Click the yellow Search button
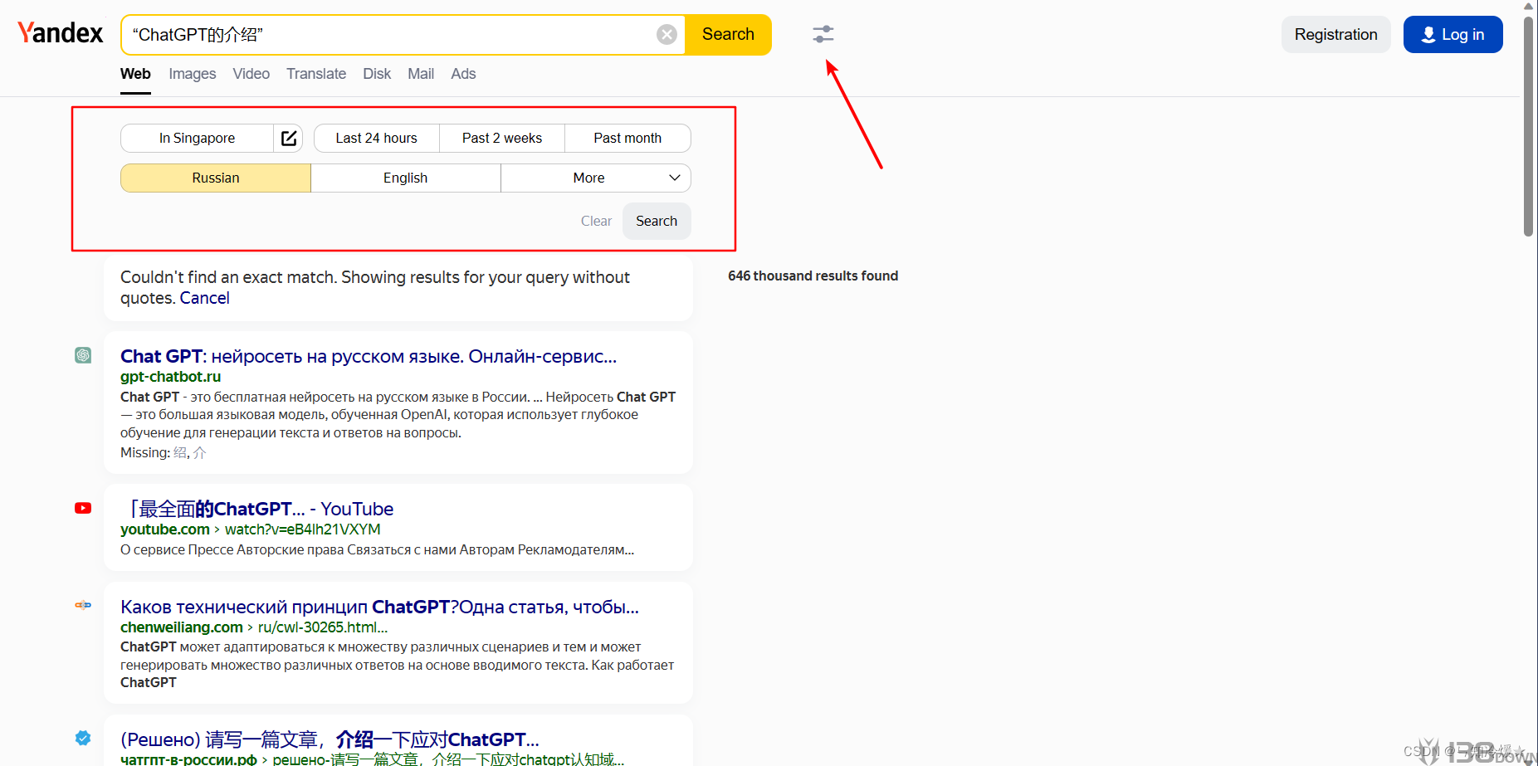This screenshot has height=766, width=1538. (728, 34)
